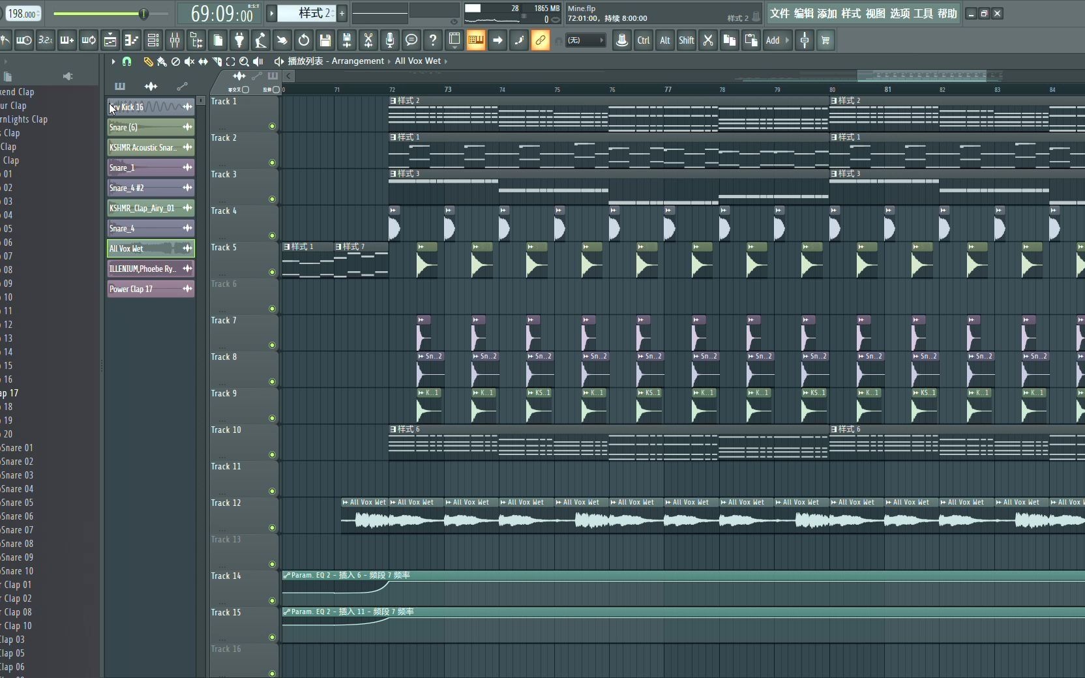Add a new pattern with plus button
This screenshot has height=678, width=1085.
(x=342, y=13)
